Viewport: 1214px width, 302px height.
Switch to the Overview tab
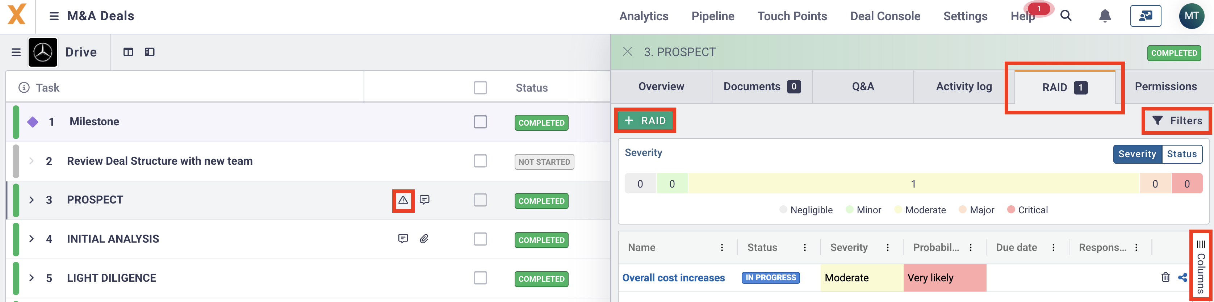661,87
